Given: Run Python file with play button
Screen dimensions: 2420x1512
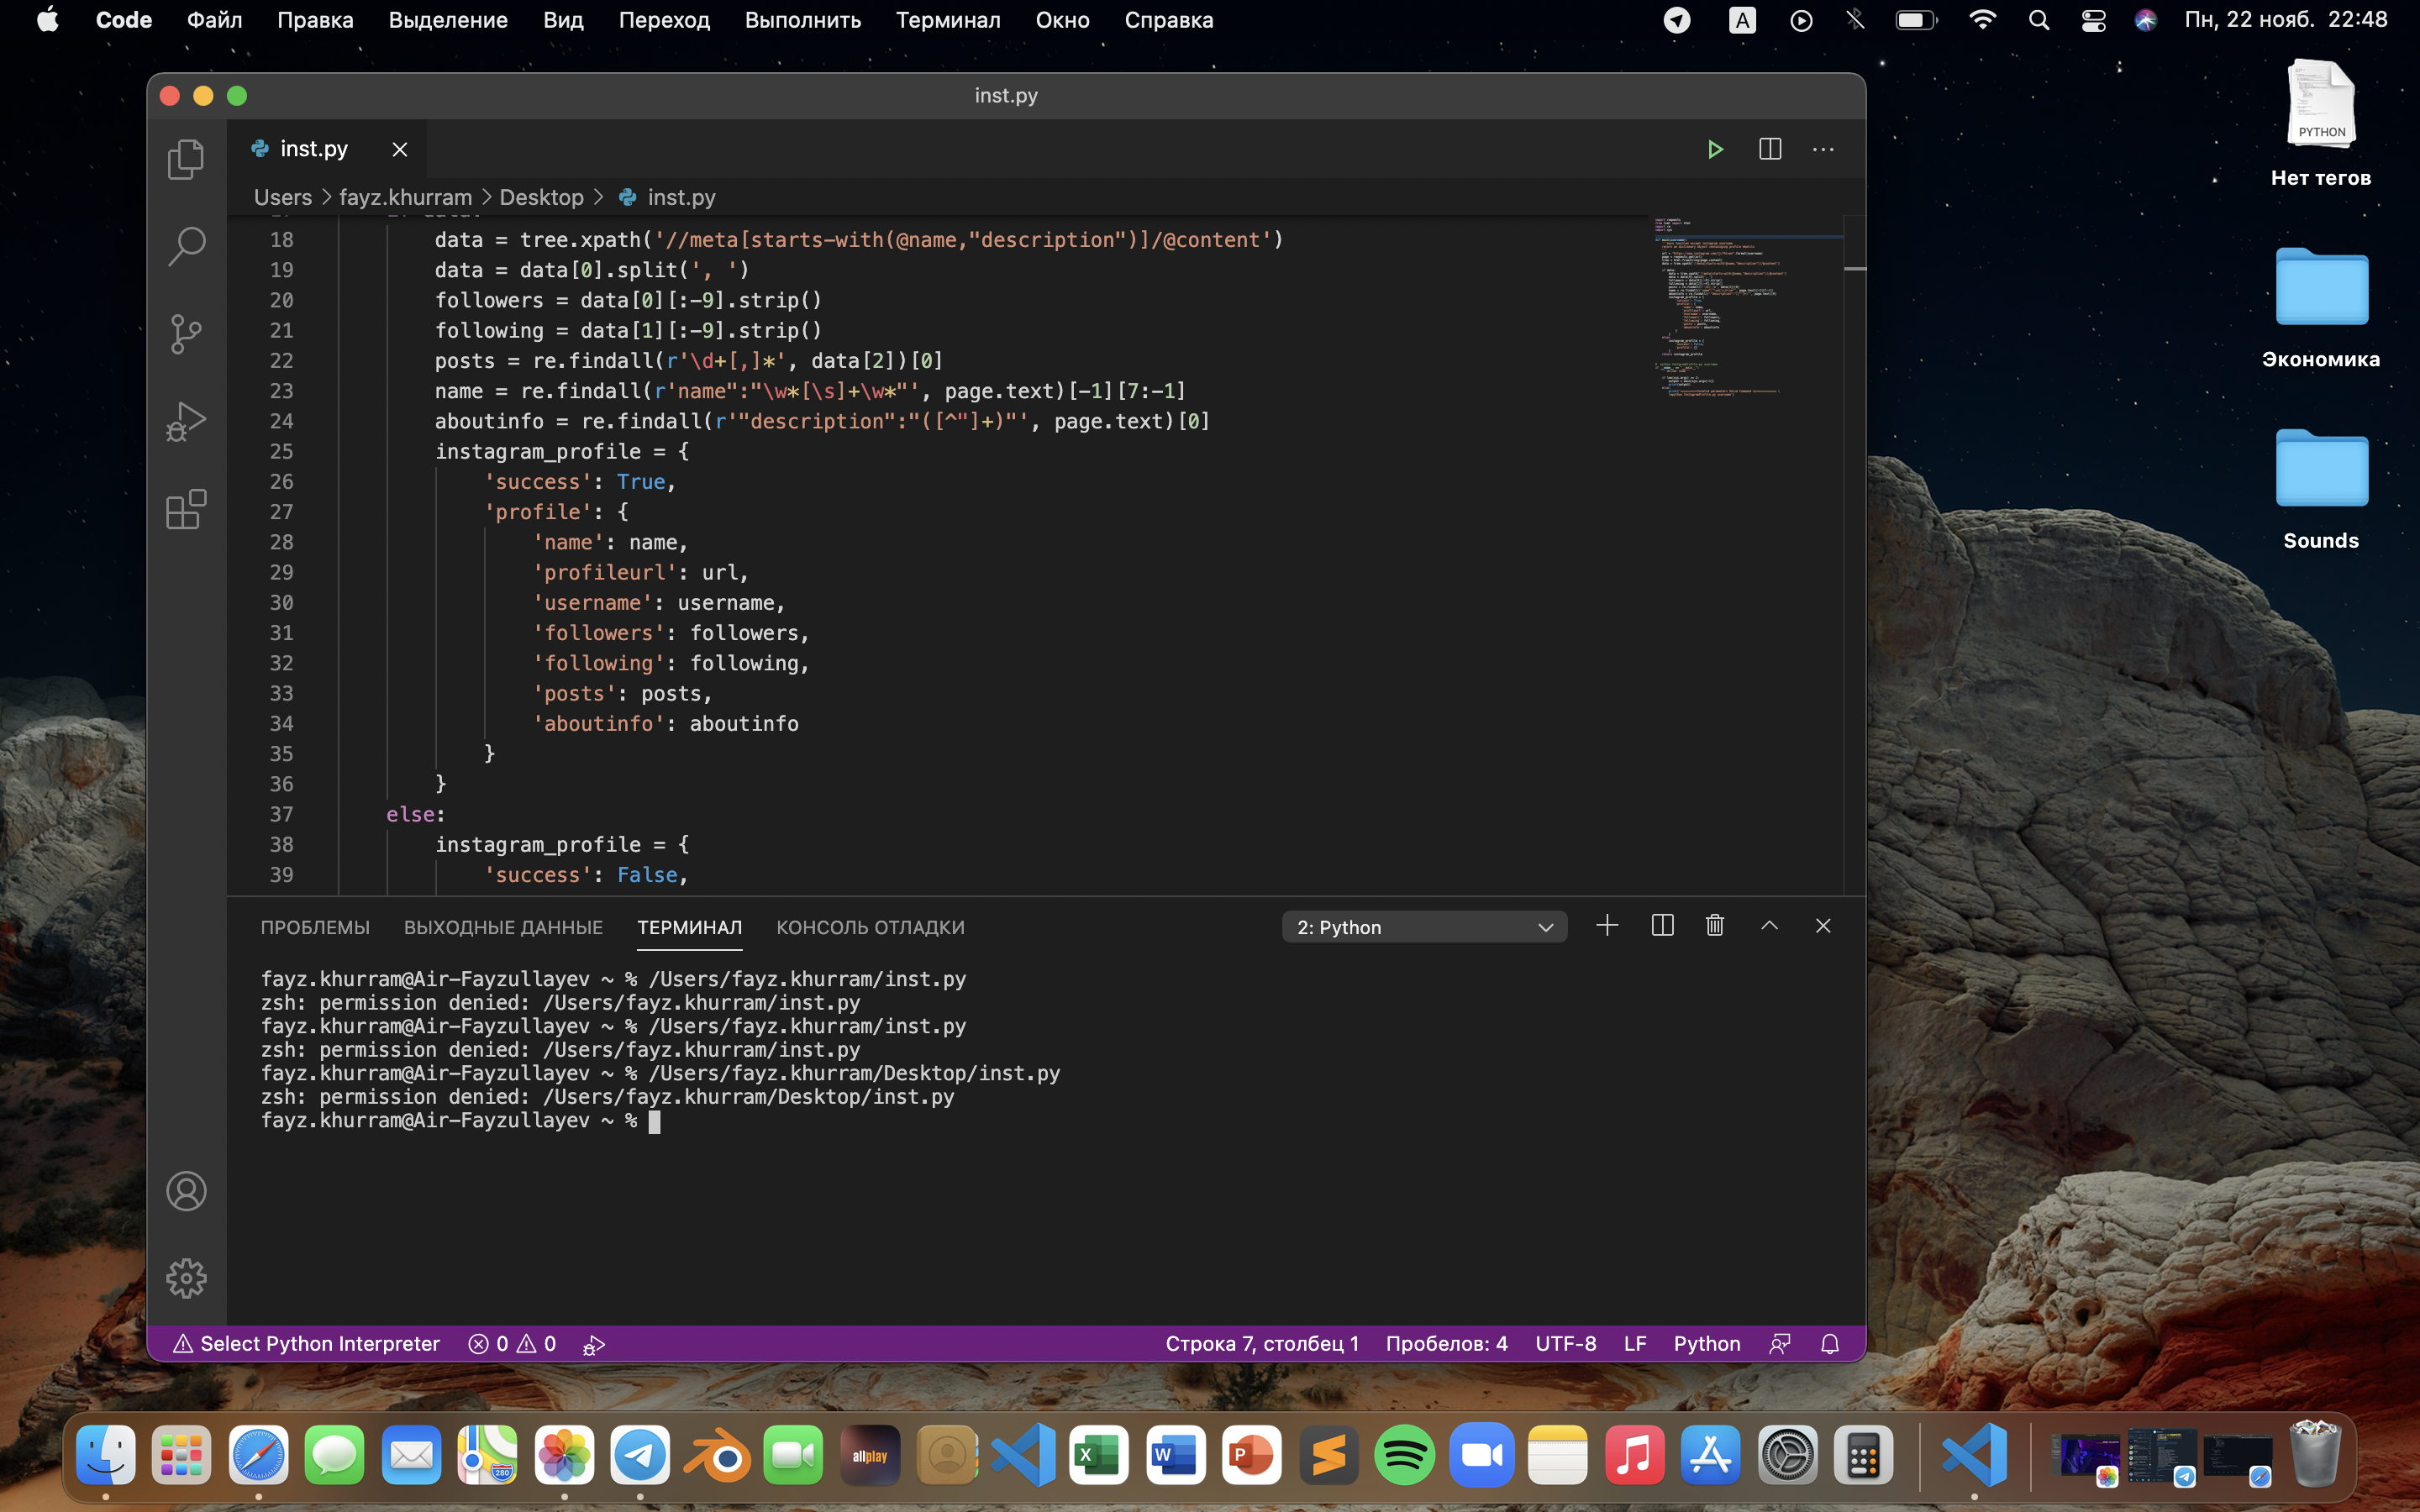Looking at the screenshot, I should (1715, 149).
